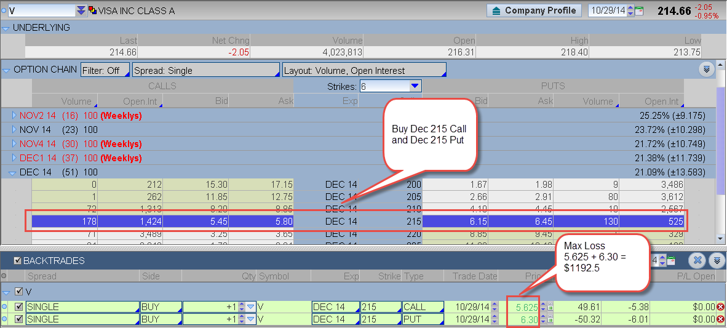Image resolution: width=727 pixels, height=328 pixels.
Task: Step the 10/29/14 backtest date
Action: click(x=630, y=10)
